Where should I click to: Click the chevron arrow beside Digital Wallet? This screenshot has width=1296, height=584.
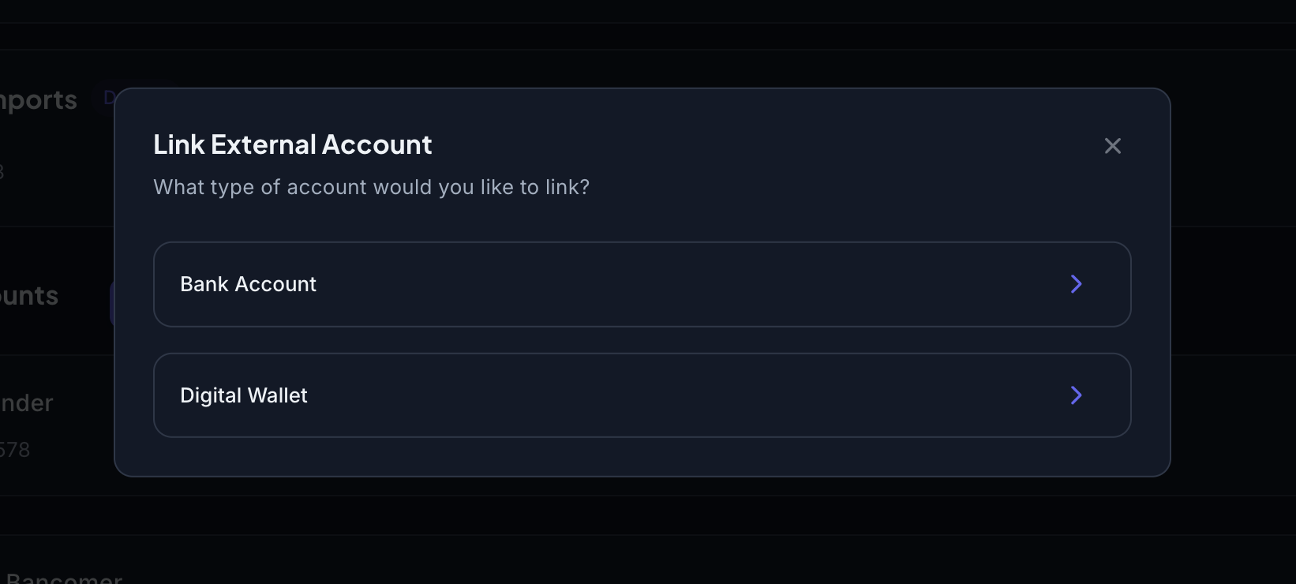click(1076, 395)
